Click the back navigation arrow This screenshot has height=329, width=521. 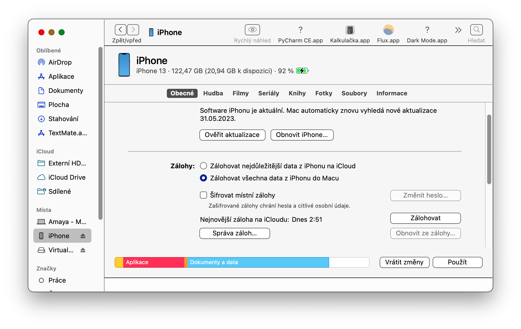(x=120, y=30)
